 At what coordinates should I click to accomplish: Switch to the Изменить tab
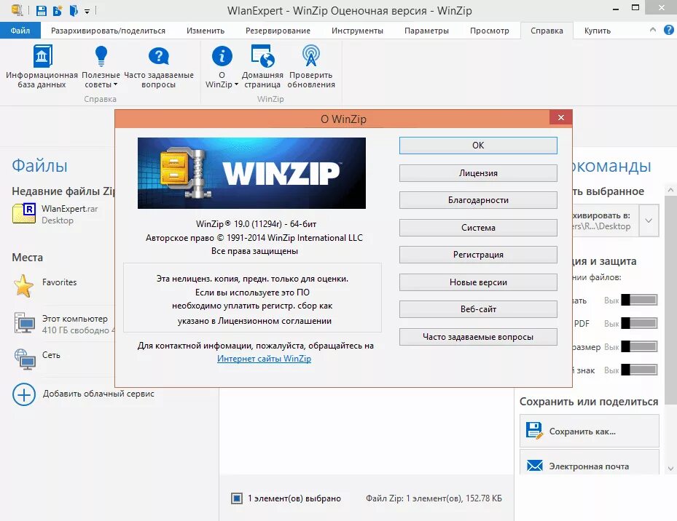pyautogui.click(x=206, y=31)
